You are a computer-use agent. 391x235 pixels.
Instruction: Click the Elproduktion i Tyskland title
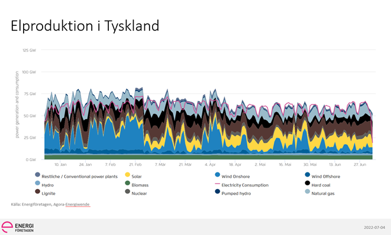tap(85, 25)
